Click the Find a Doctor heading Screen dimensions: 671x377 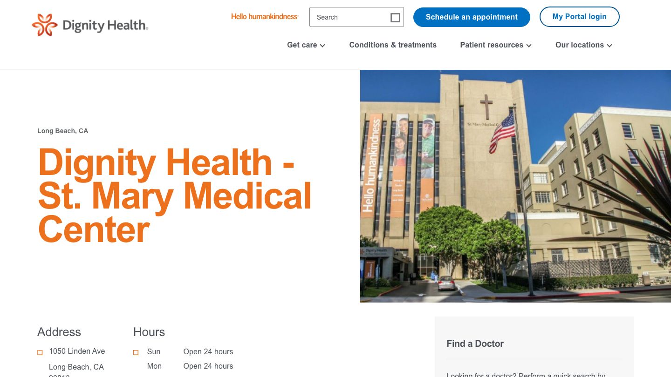click(475, 343)
